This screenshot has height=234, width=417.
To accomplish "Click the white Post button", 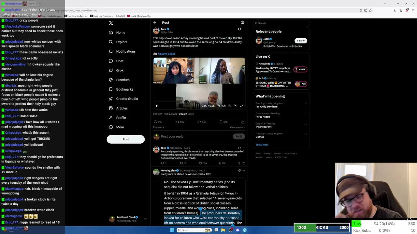I will [126, 139].
